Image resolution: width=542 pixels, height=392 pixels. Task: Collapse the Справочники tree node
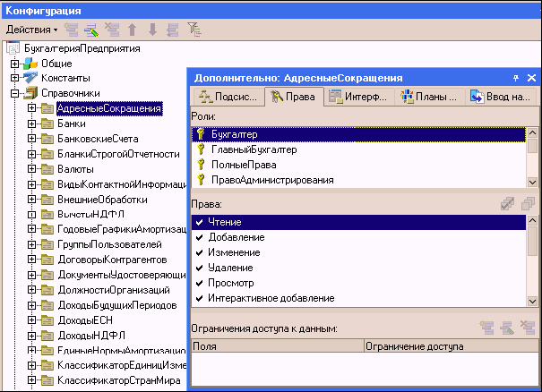pyautogui.click(x=14, y=93)
